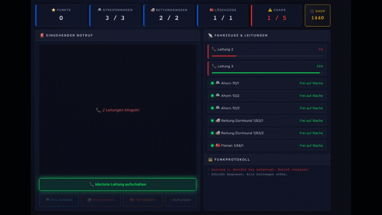Viewport: 382px width, 215px height.
Task: Click the RTW SENDEN button
Action: [101, 200]
